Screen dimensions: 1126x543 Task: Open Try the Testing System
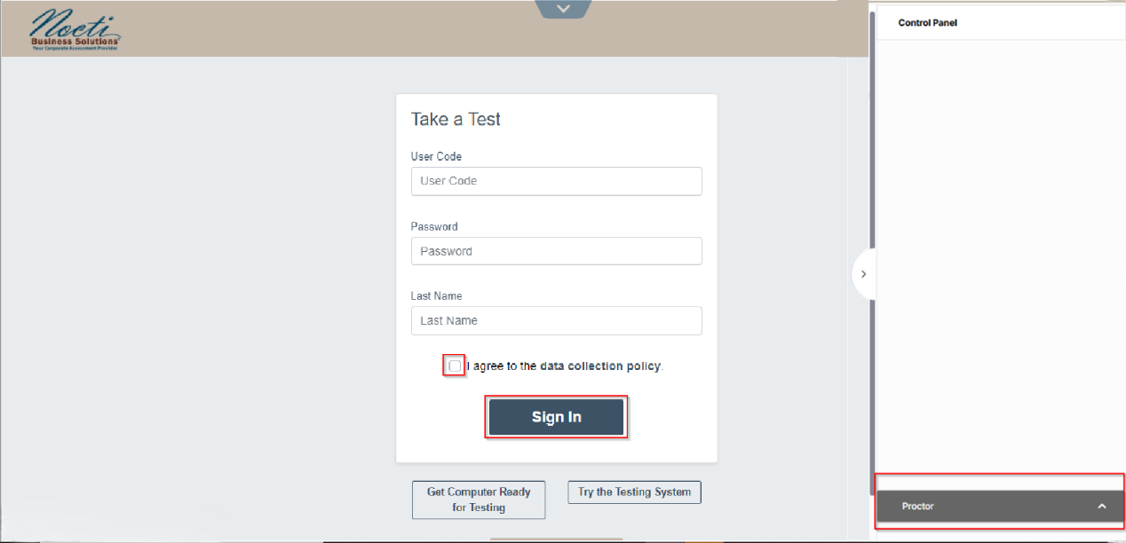pos(634,492)
